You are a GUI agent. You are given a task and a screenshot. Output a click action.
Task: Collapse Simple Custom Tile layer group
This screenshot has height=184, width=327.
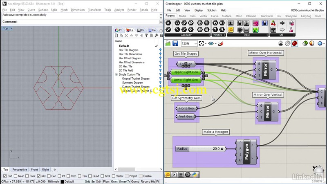[x=116, y=74]
